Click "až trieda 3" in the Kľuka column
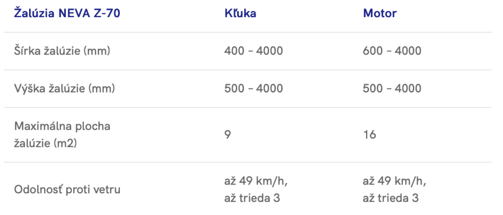 point(252,198)
